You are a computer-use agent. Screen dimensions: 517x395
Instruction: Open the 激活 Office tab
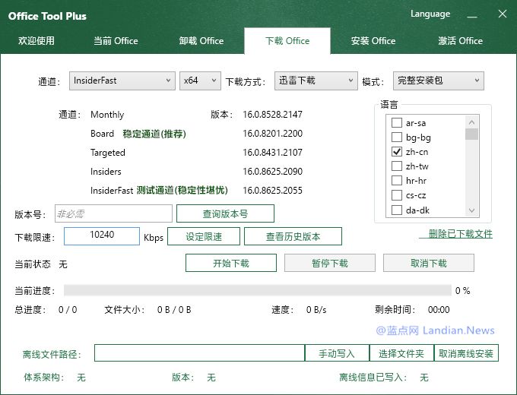(460, 41)
